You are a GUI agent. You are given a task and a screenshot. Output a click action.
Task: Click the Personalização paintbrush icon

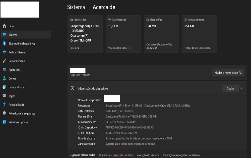pos(4,61)
